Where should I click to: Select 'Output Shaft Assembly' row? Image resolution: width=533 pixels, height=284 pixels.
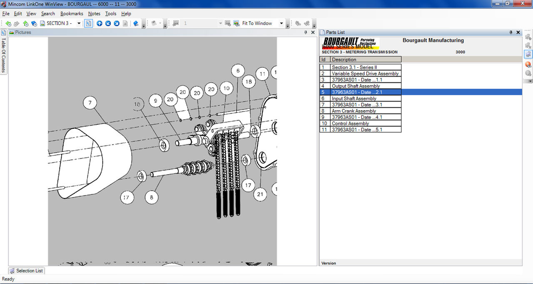click(x=361, y=86)
